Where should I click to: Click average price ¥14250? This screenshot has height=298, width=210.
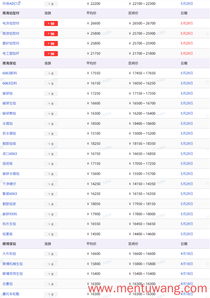coord(94,184)
